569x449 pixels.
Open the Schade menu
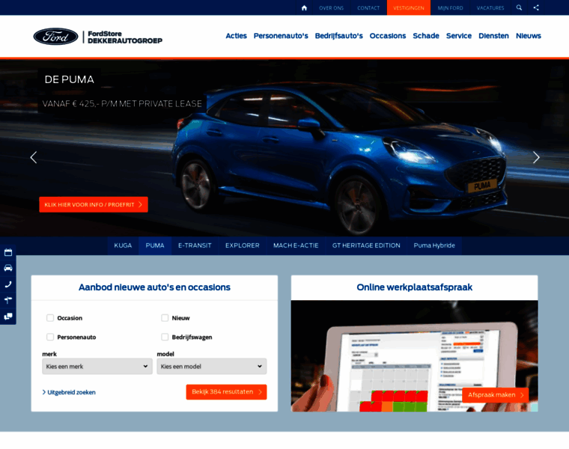[426, 36]
